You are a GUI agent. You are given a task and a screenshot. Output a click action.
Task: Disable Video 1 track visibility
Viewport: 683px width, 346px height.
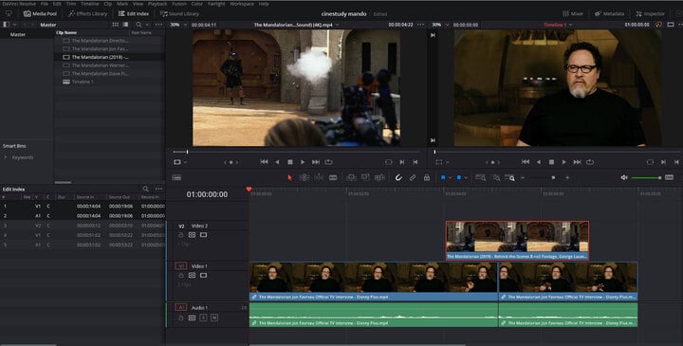203,276
